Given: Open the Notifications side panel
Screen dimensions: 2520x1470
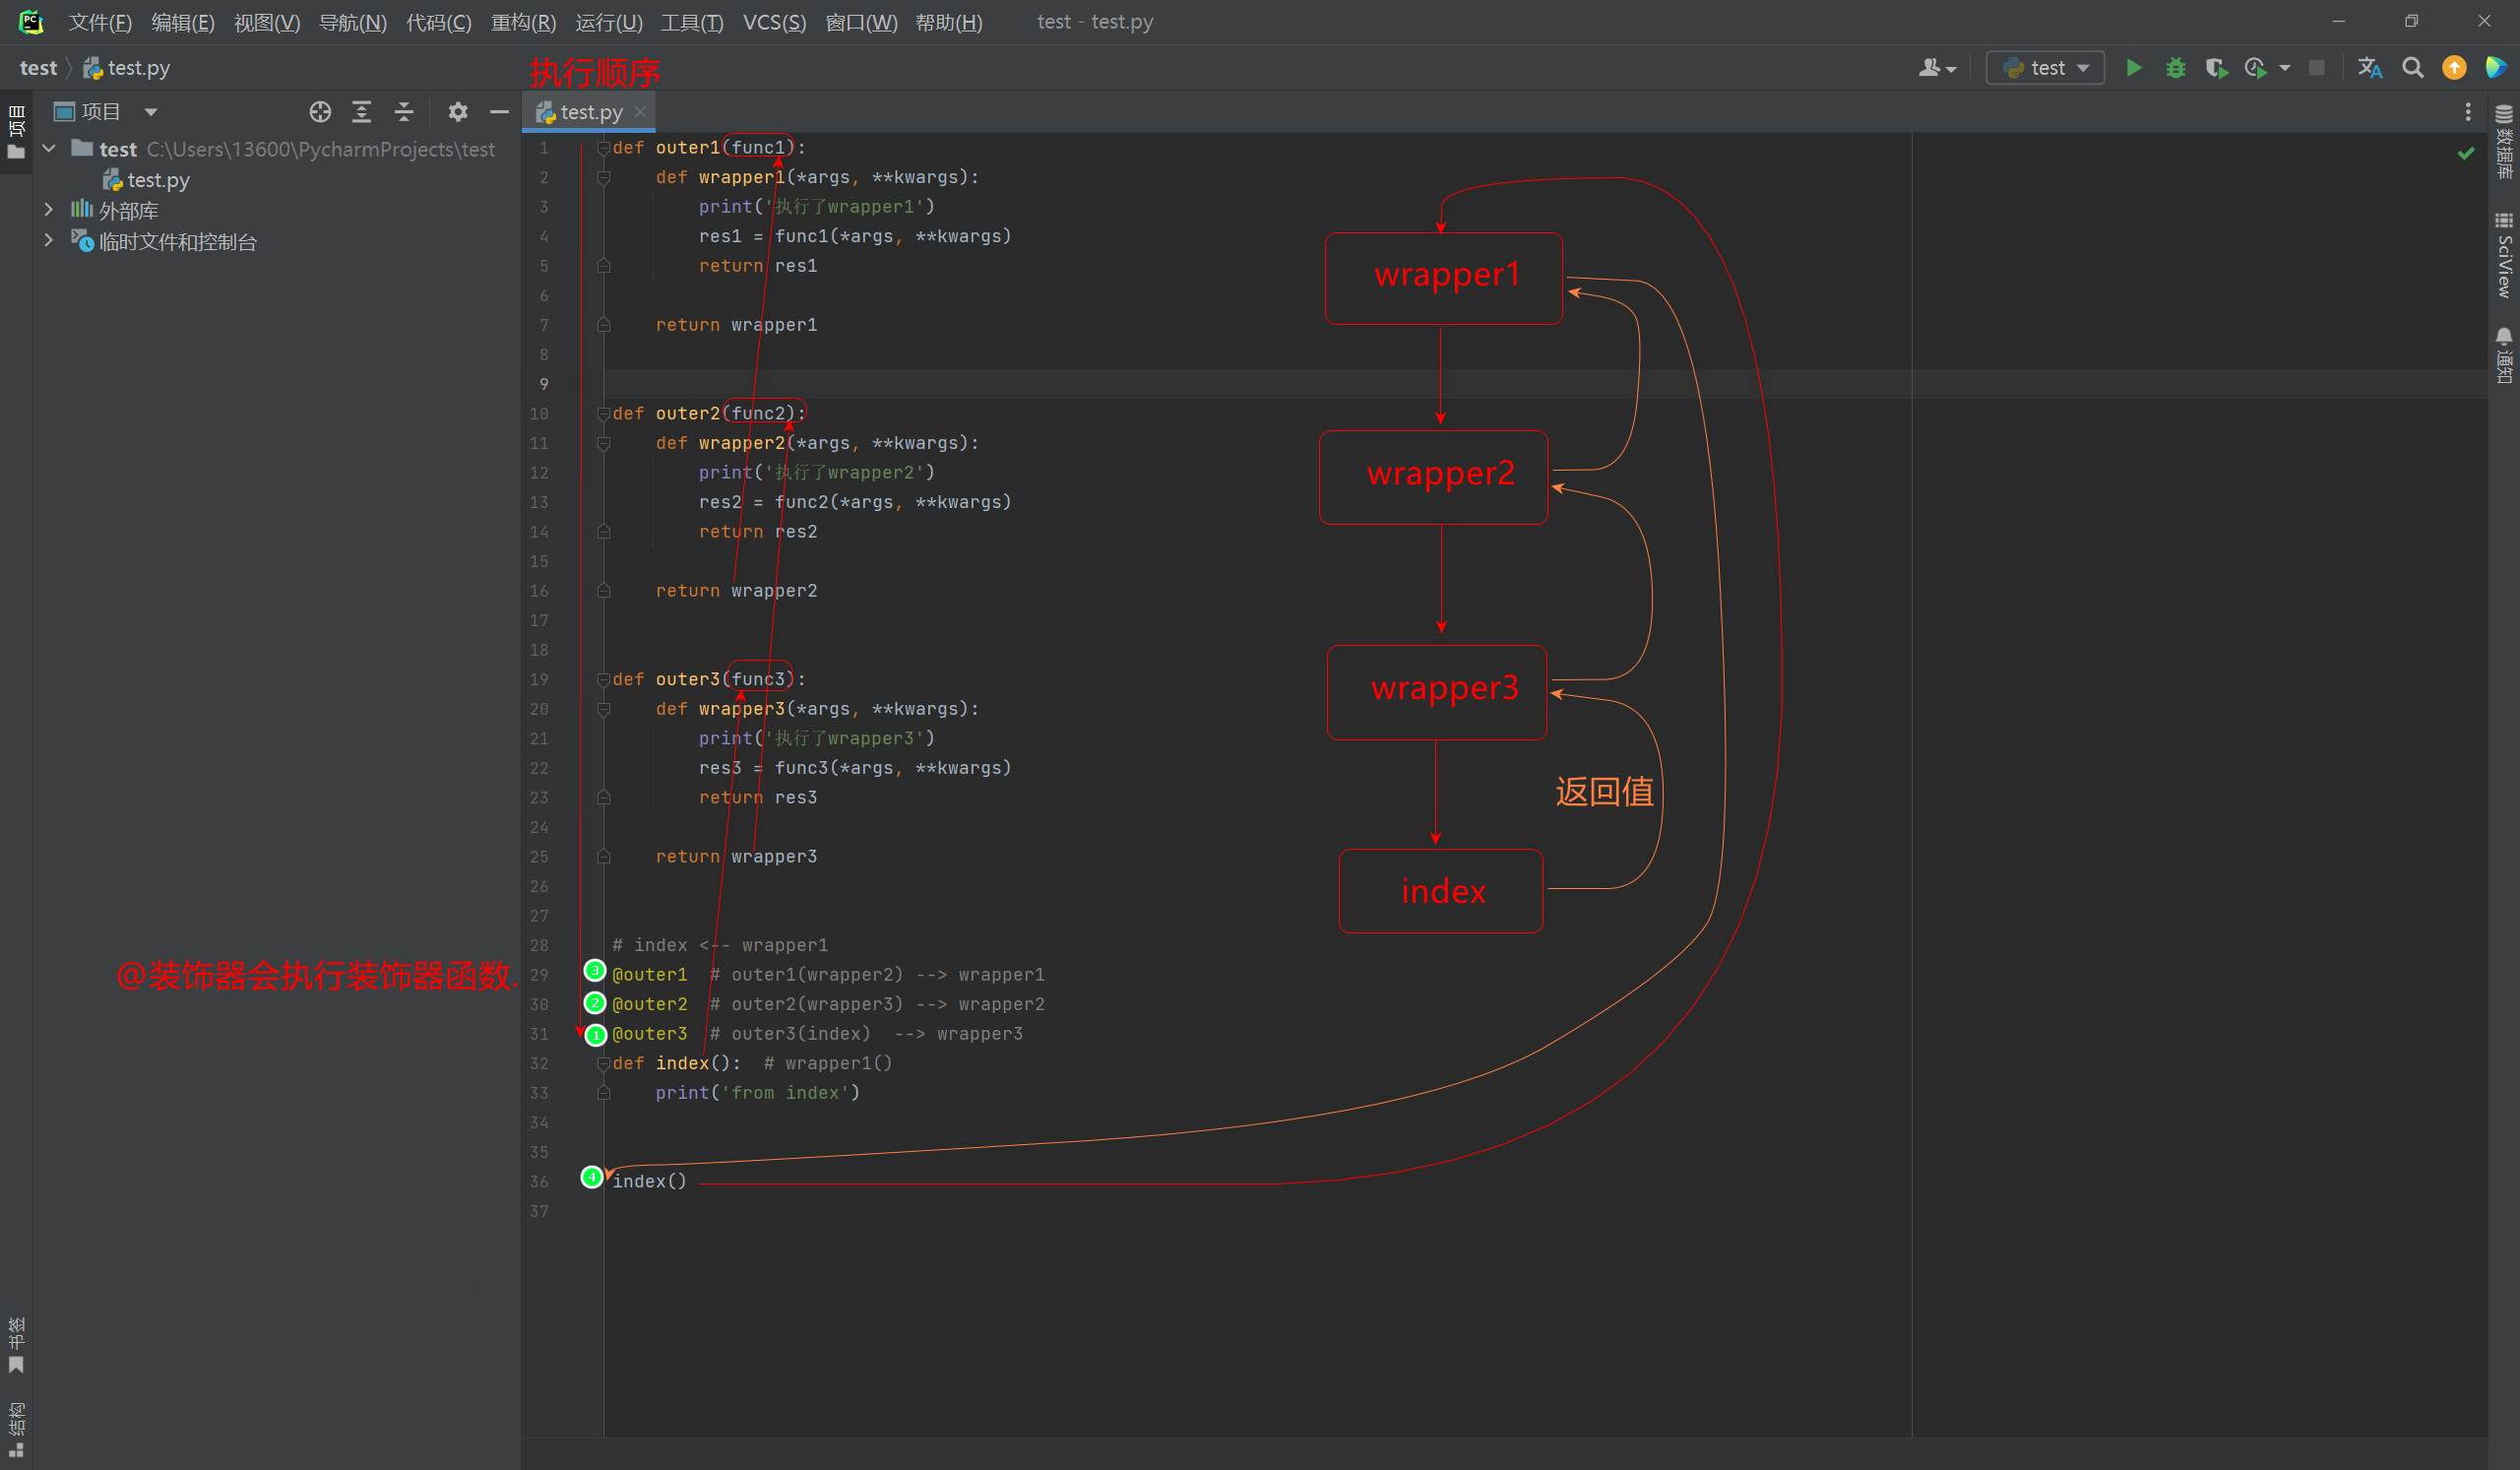Looking at the screenshot, I should pos(2504,355).
